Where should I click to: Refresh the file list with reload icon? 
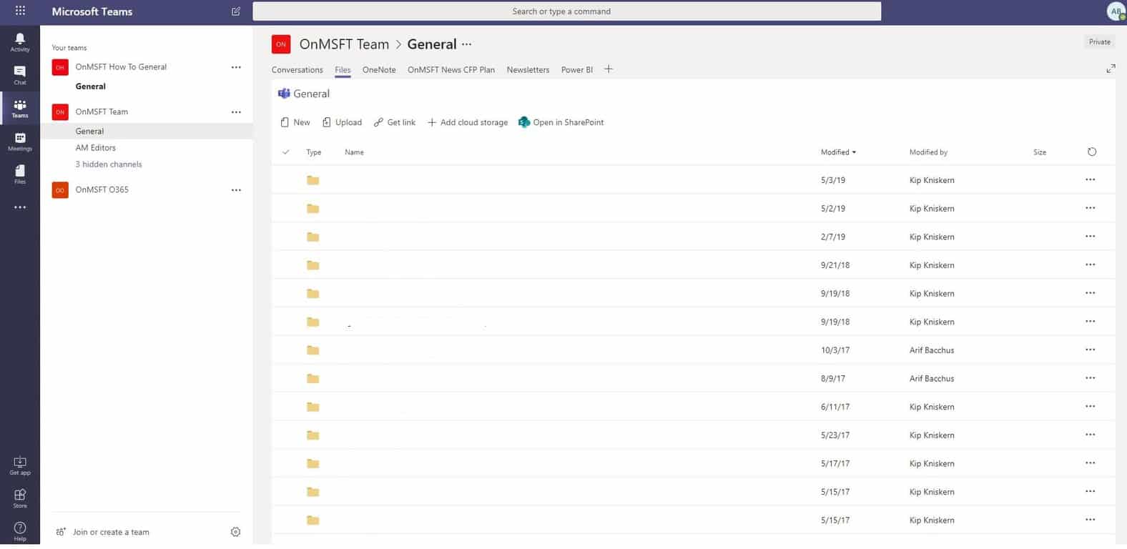click(x=1091, y=152)
